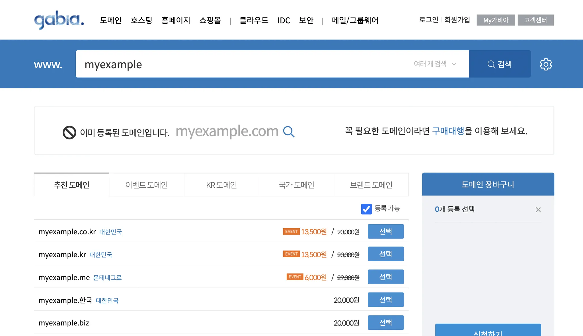Screen dimensions: 583x336
Task: Switch to the KR 도메인 tab
Action: point(221,185)
